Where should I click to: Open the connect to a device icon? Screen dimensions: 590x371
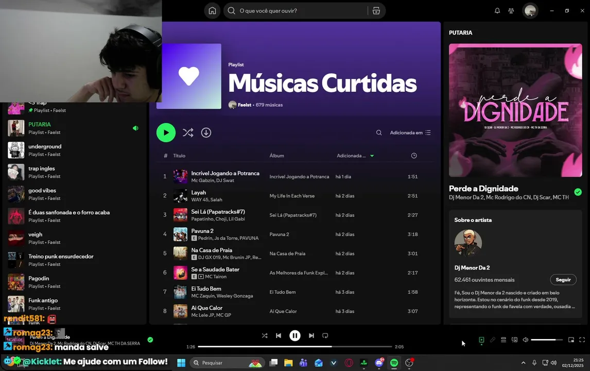(514, 340)
